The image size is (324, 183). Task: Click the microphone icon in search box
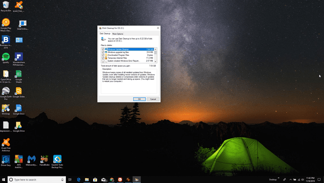[62, 180]
